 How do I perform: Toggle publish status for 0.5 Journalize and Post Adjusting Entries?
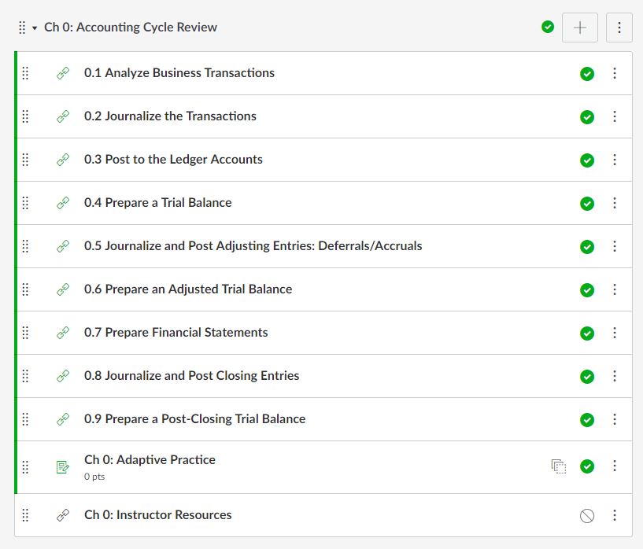[587, 246]
